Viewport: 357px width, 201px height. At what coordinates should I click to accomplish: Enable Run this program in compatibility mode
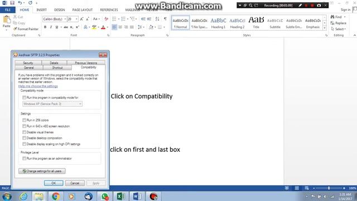click(24, 98)
